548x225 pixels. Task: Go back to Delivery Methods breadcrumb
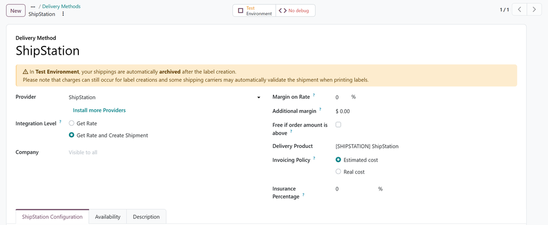[x=61, y=6]
